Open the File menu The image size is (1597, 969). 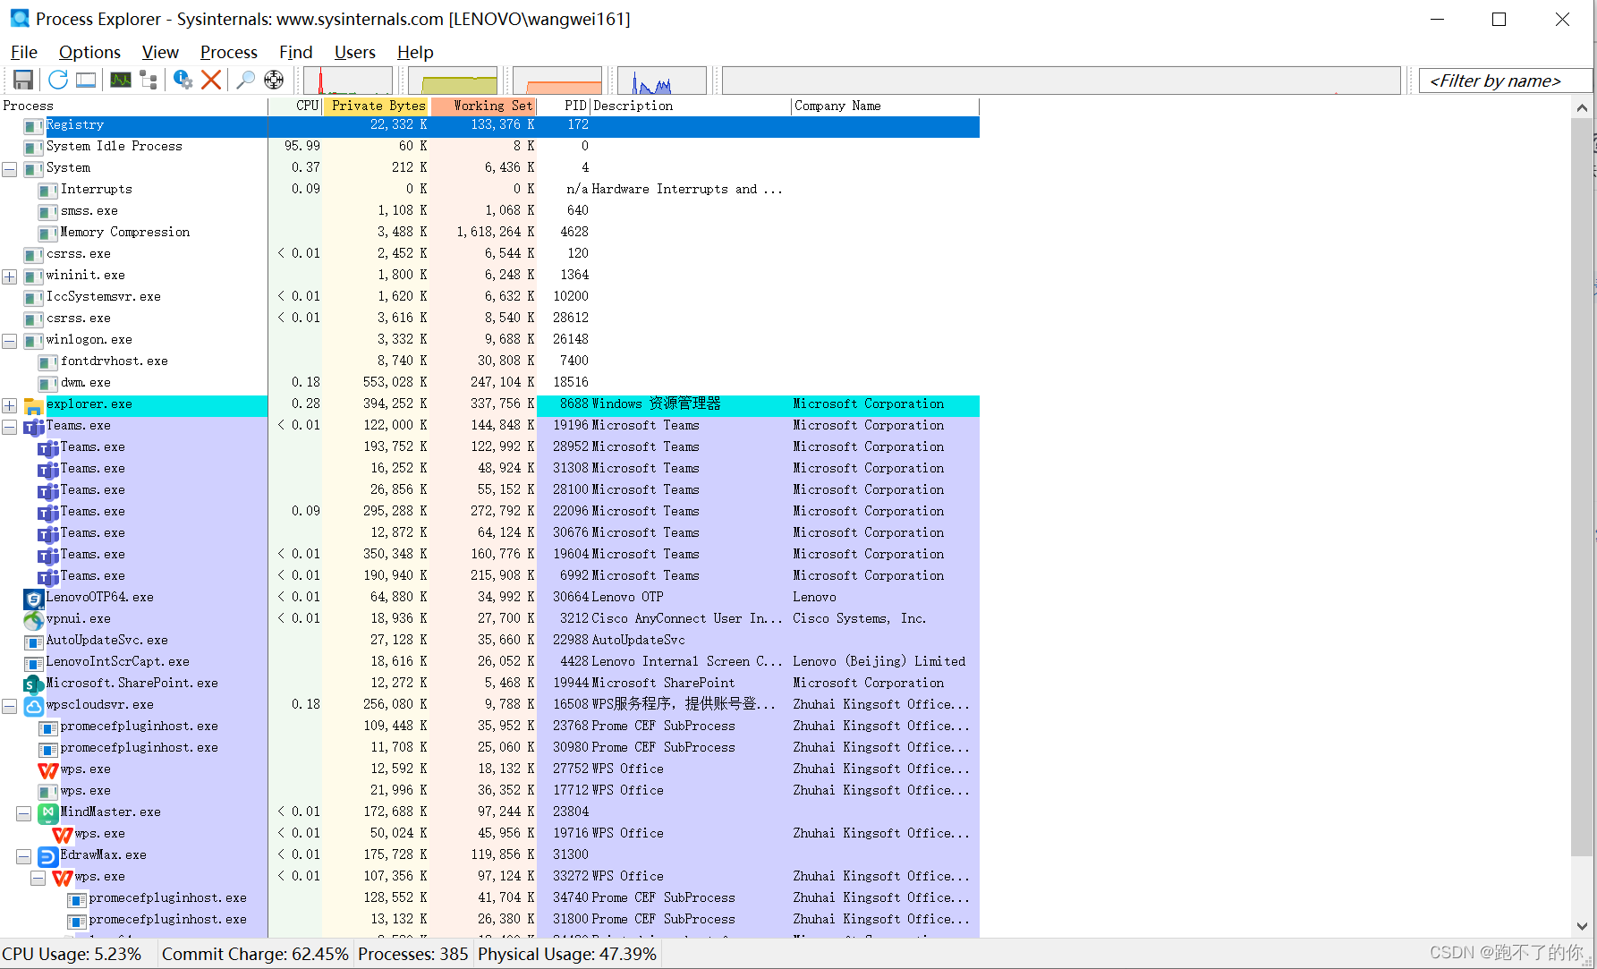[x=23, y=52]
